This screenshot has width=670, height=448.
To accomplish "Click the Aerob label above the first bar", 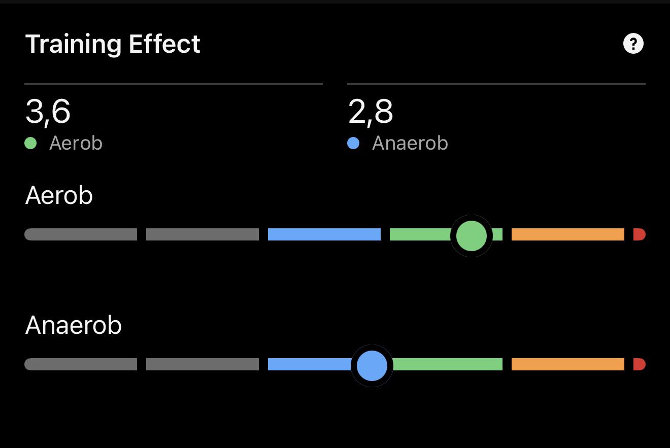I will [59, 195].
